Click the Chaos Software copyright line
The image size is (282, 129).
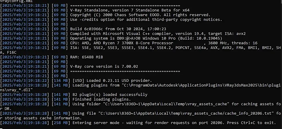[x=140, y=15]
